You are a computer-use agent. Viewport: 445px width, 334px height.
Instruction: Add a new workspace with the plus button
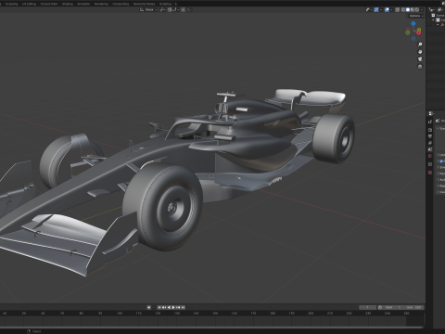point(176,4)
